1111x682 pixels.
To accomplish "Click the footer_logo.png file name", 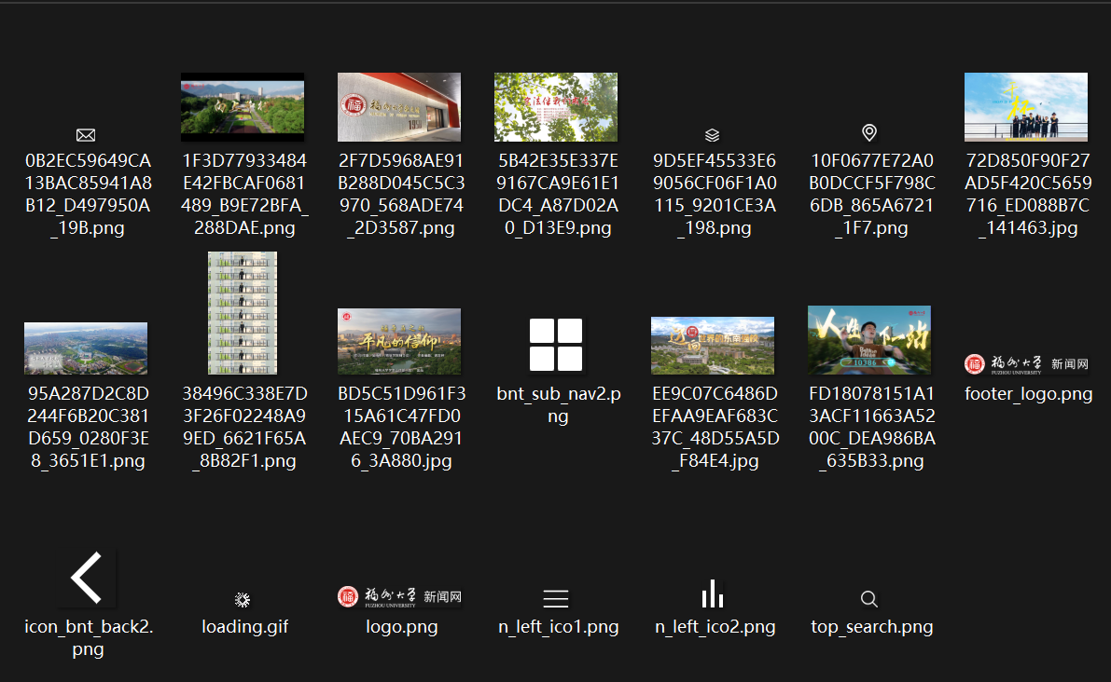I will coord(1028,393).
